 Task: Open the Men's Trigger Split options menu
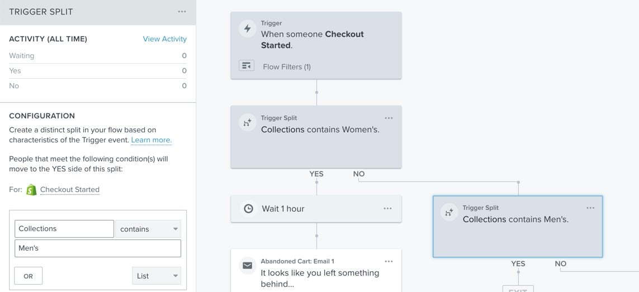pyautogui.click(x=590, y=208)
